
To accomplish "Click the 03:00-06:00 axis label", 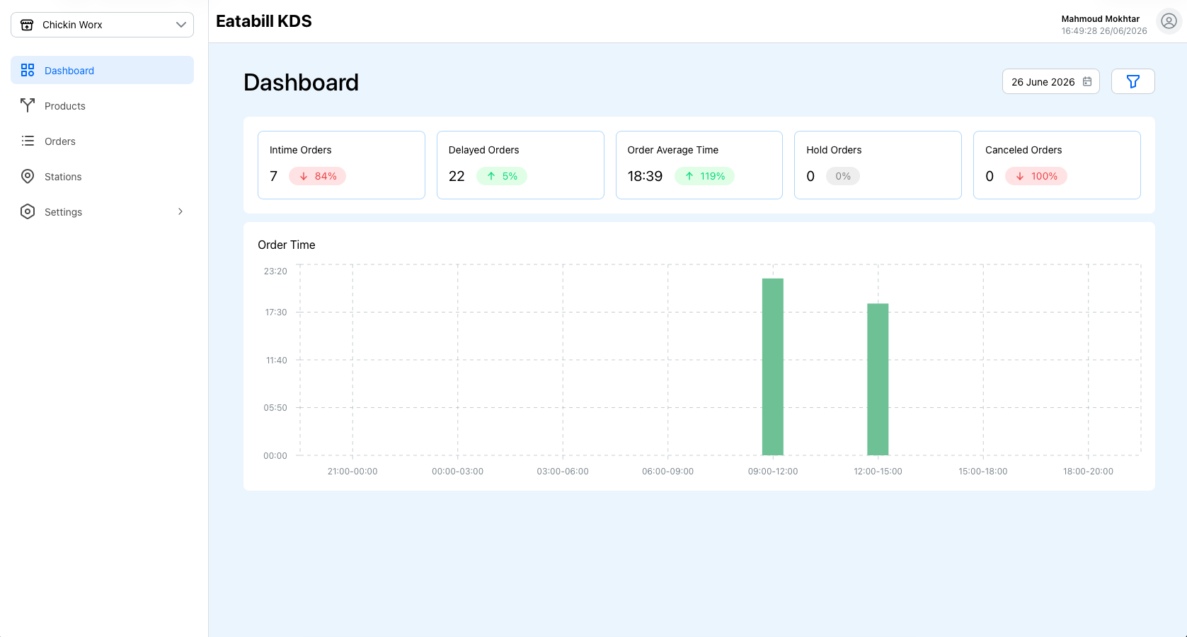I will point(563,471).
